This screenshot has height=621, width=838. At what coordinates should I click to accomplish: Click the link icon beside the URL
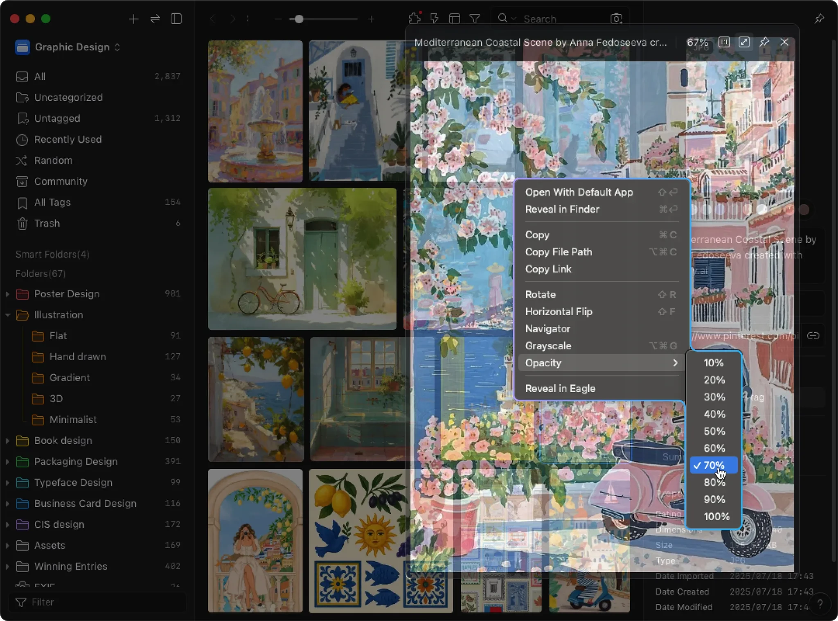click(813, 336)
